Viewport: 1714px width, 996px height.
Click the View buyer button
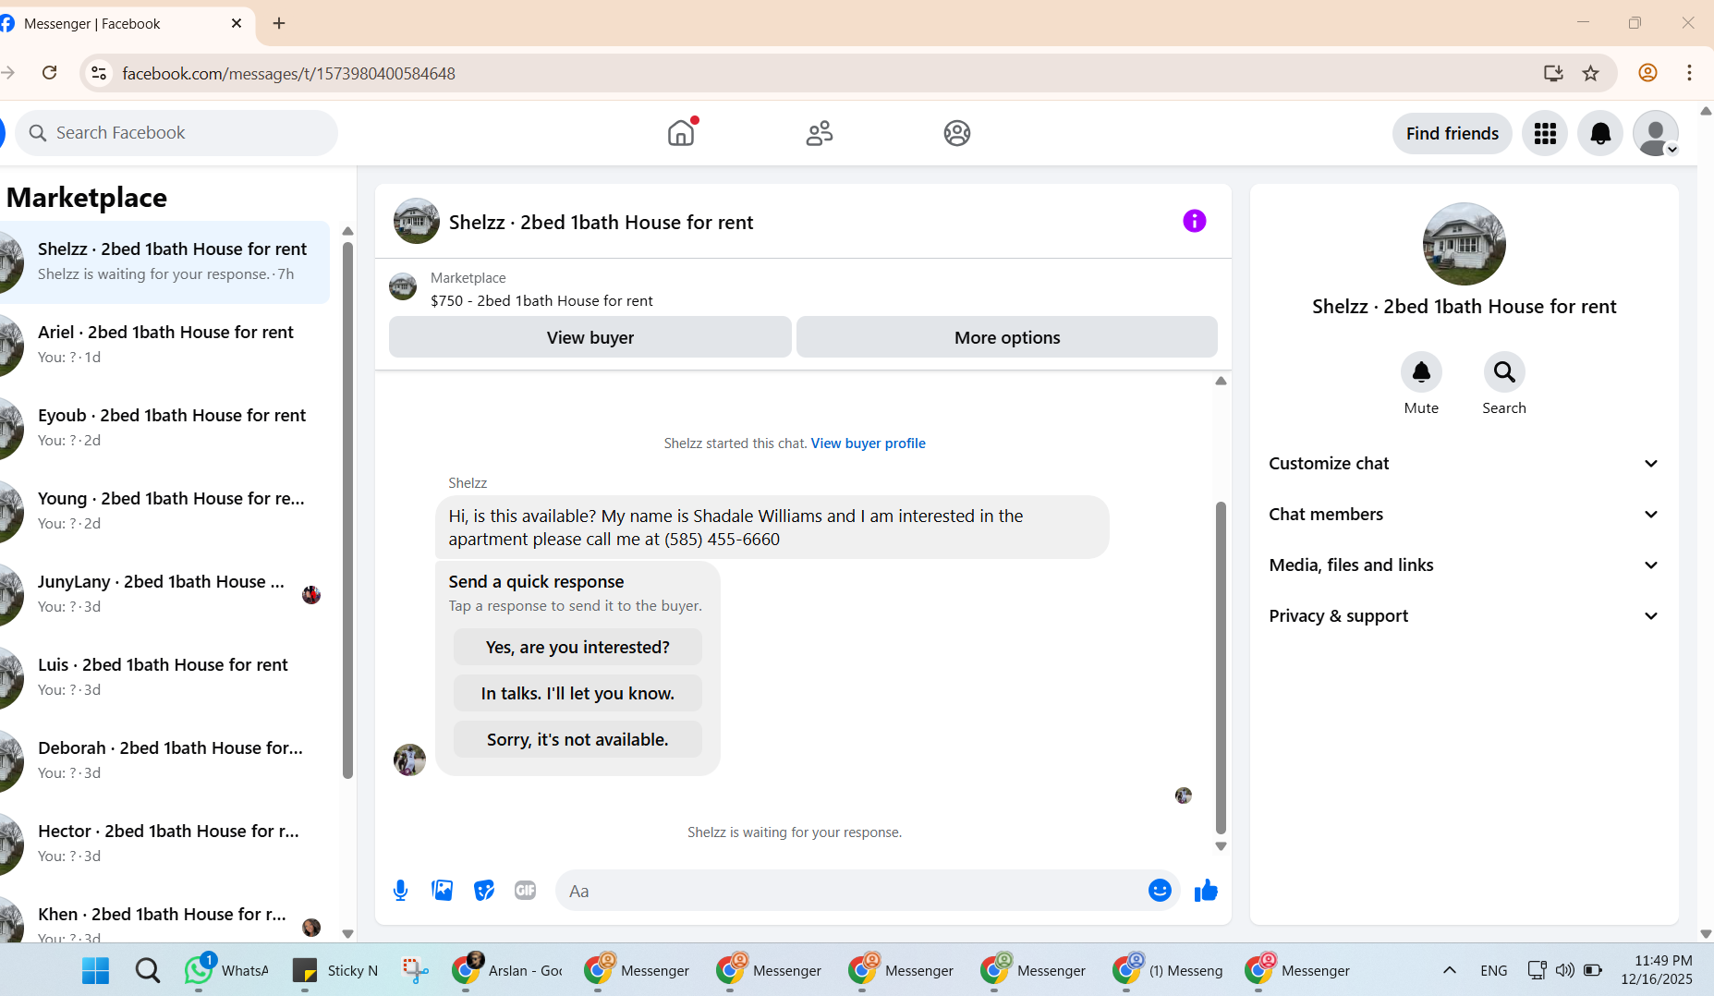[590, 337]
